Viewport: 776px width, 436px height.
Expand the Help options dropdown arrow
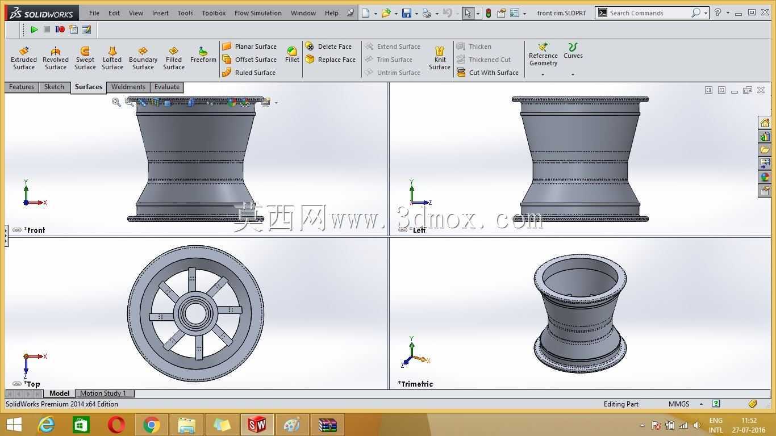[728, 13]
